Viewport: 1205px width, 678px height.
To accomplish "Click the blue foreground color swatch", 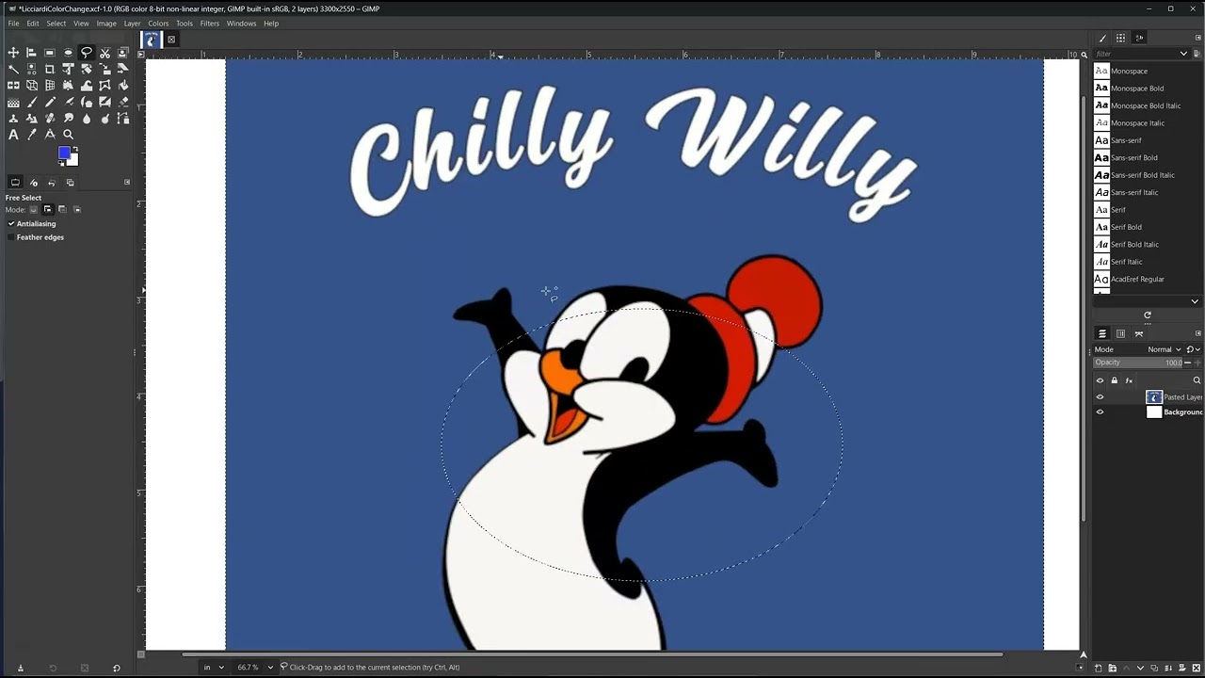I will pyautogui.click(x=64, y=153).
